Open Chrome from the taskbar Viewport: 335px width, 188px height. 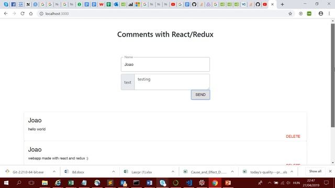point(215,183)
